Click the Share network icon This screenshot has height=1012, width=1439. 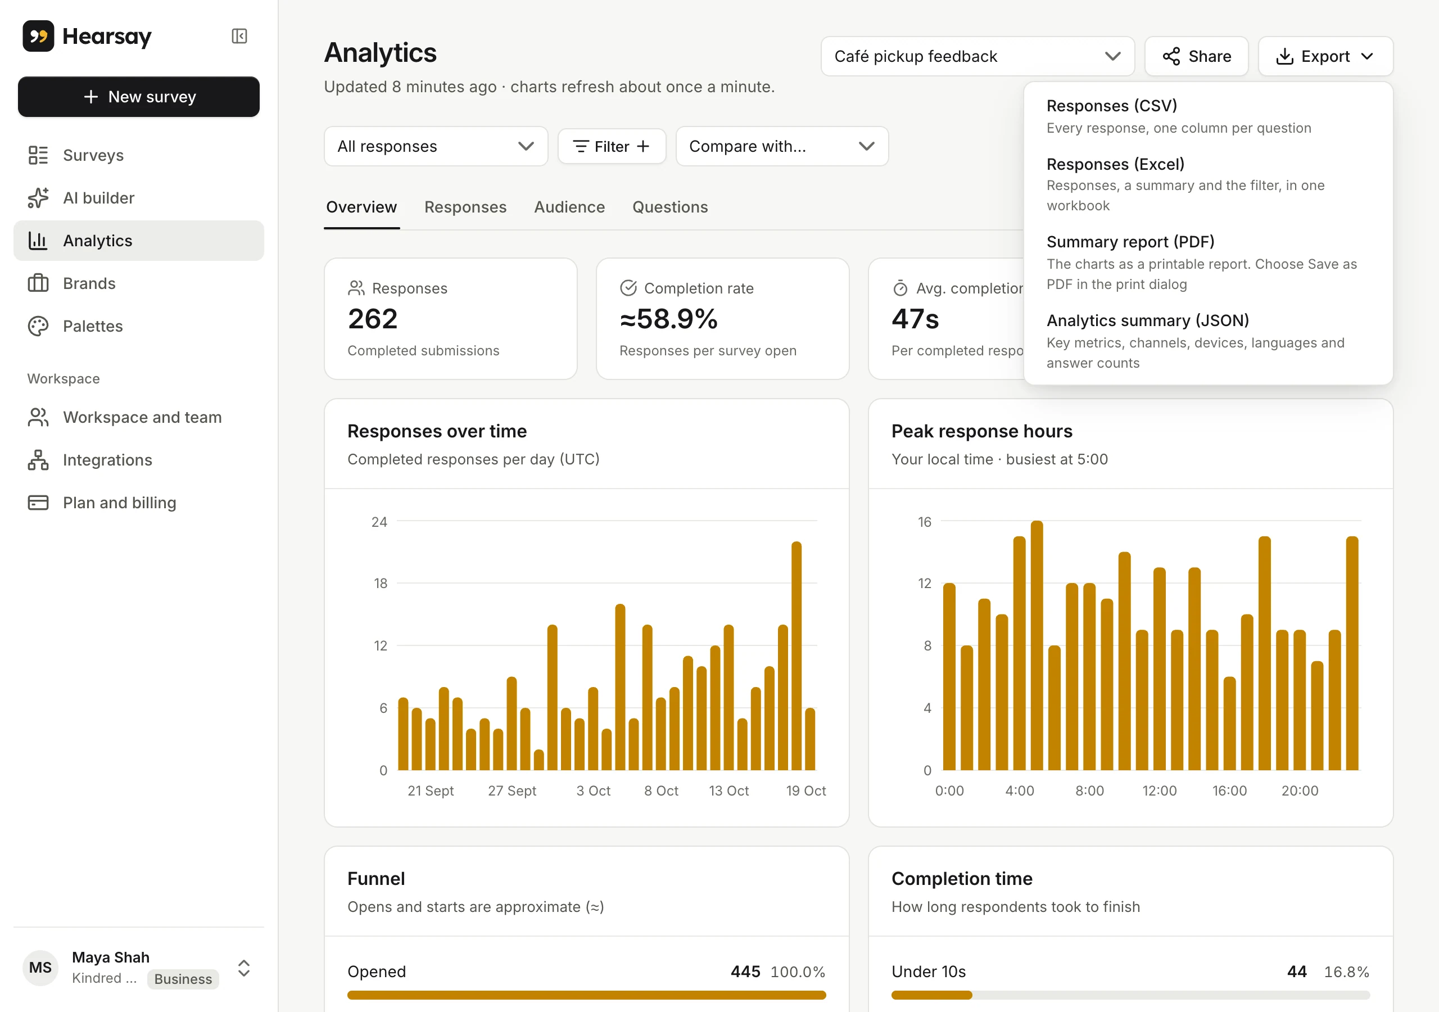(x=1171, y=56)
